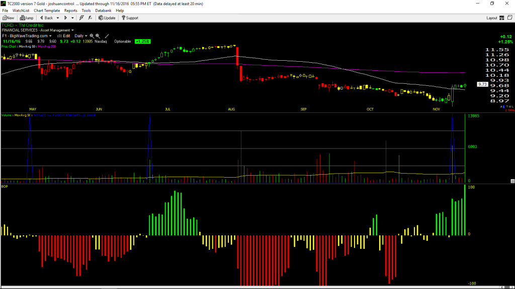This screenshot has height=289, width=515.
Task: Click the 9.73 current price marker
Action: pyautogui.click(x=482, y=84)
